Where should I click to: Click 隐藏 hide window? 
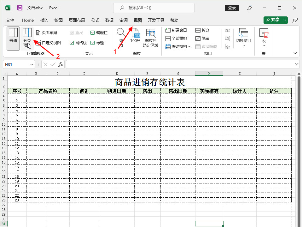coord(202,39)
